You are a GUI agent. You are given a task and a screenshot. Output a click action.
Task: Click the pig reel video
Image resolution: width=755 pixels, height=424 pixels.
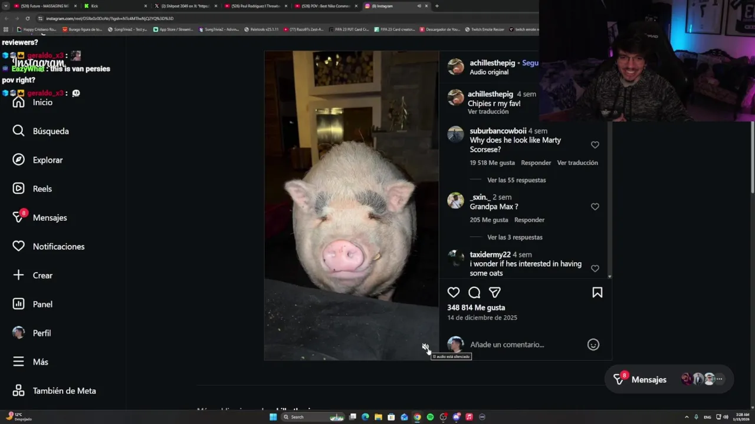click(x=352, y=205)
